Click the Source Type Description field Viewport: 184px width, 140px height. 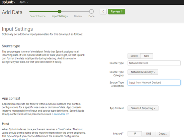click(x=154, y=83)
